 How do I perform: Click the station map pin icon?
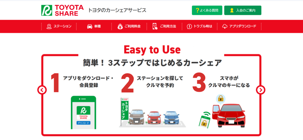point(49,27)
